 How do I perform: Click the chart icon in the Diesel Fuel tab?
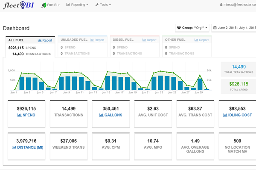[x=144, y=40]
